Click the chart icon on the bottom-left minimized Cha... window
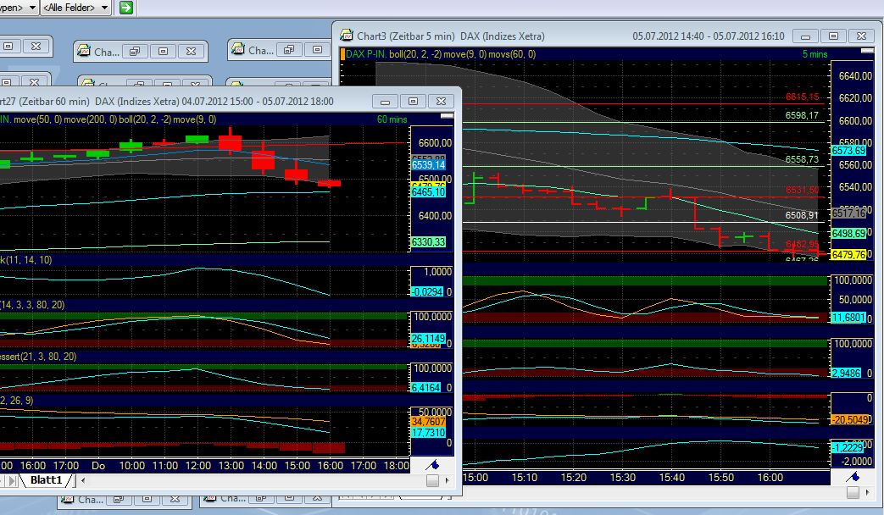Screen dimensions: 884x515 (x=66, y=498)
